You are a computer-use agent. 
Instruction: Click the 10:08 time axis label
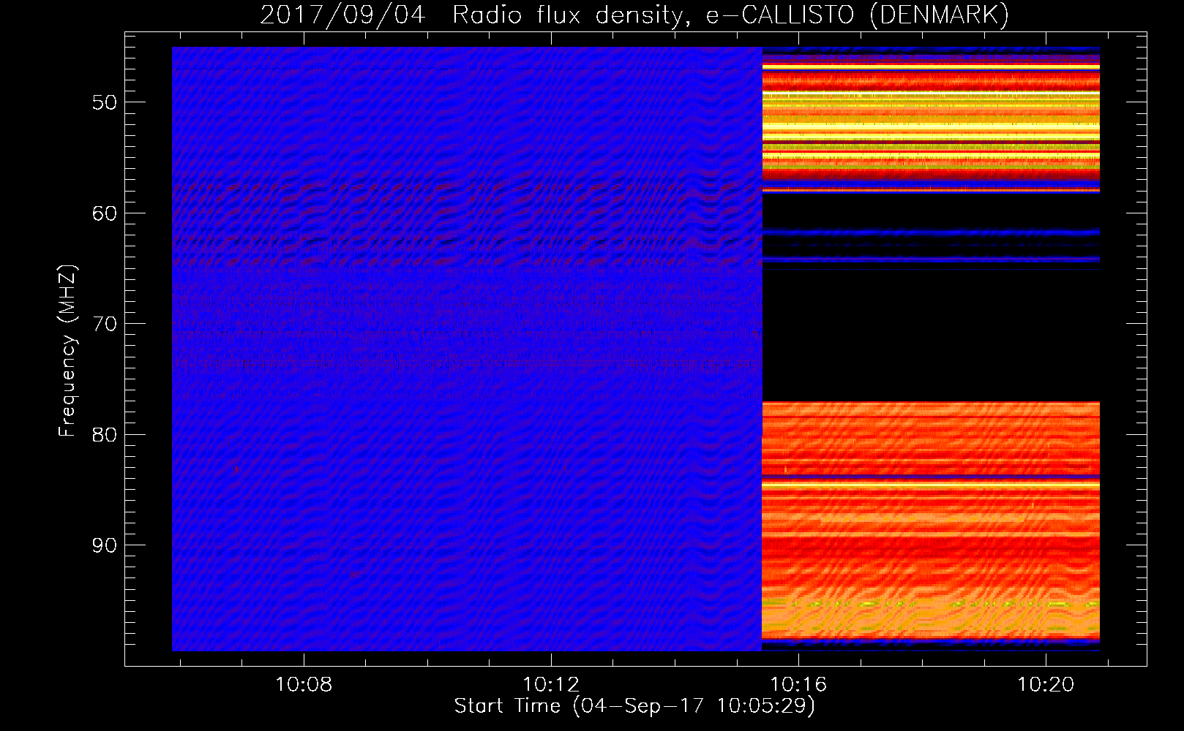click(304, 684)
